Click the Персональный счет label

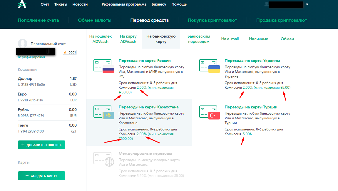pyautogui.click(x=48, y=44)
